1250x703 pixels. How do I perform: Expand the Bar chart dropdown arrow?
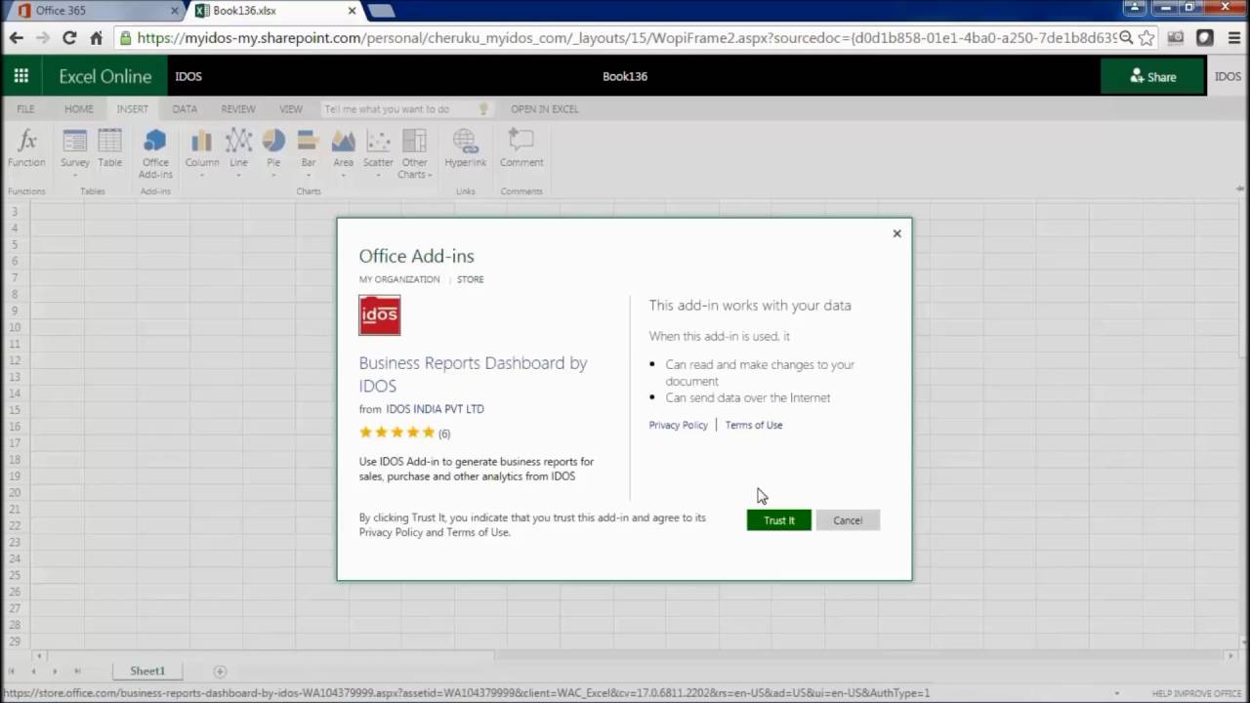point(309,176)
